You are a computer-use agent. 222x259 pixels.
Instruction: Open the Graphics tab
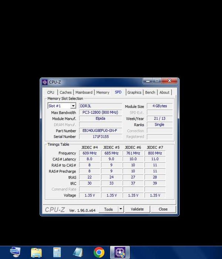coord(134,92)
